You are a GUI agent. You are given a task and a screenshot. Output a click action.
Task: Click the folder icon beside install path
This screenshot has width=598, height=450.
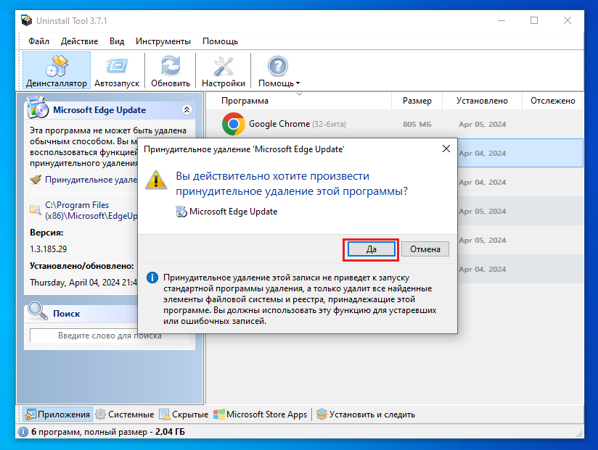pos(36,209)
